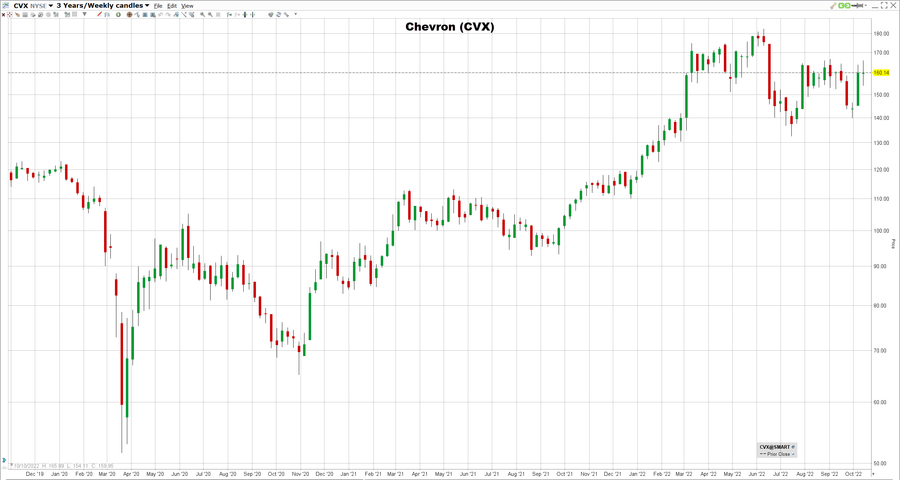900x480 pixels.
Task: Click the grayed bars with left arrow icon
Action: (x=237, y=15)
